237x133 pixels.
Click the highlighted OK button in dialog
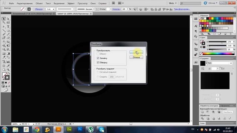point(136,52)
